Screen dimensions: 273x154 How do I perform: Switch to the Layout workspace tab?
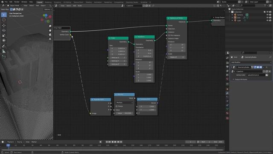point(40,2)
